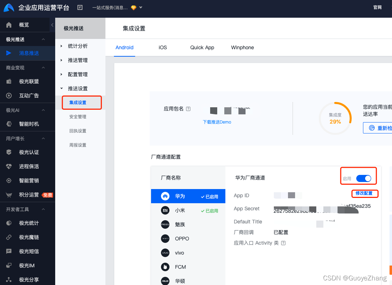Select FCM vendor logo
The image size is (392, 285).
(165, 267)
